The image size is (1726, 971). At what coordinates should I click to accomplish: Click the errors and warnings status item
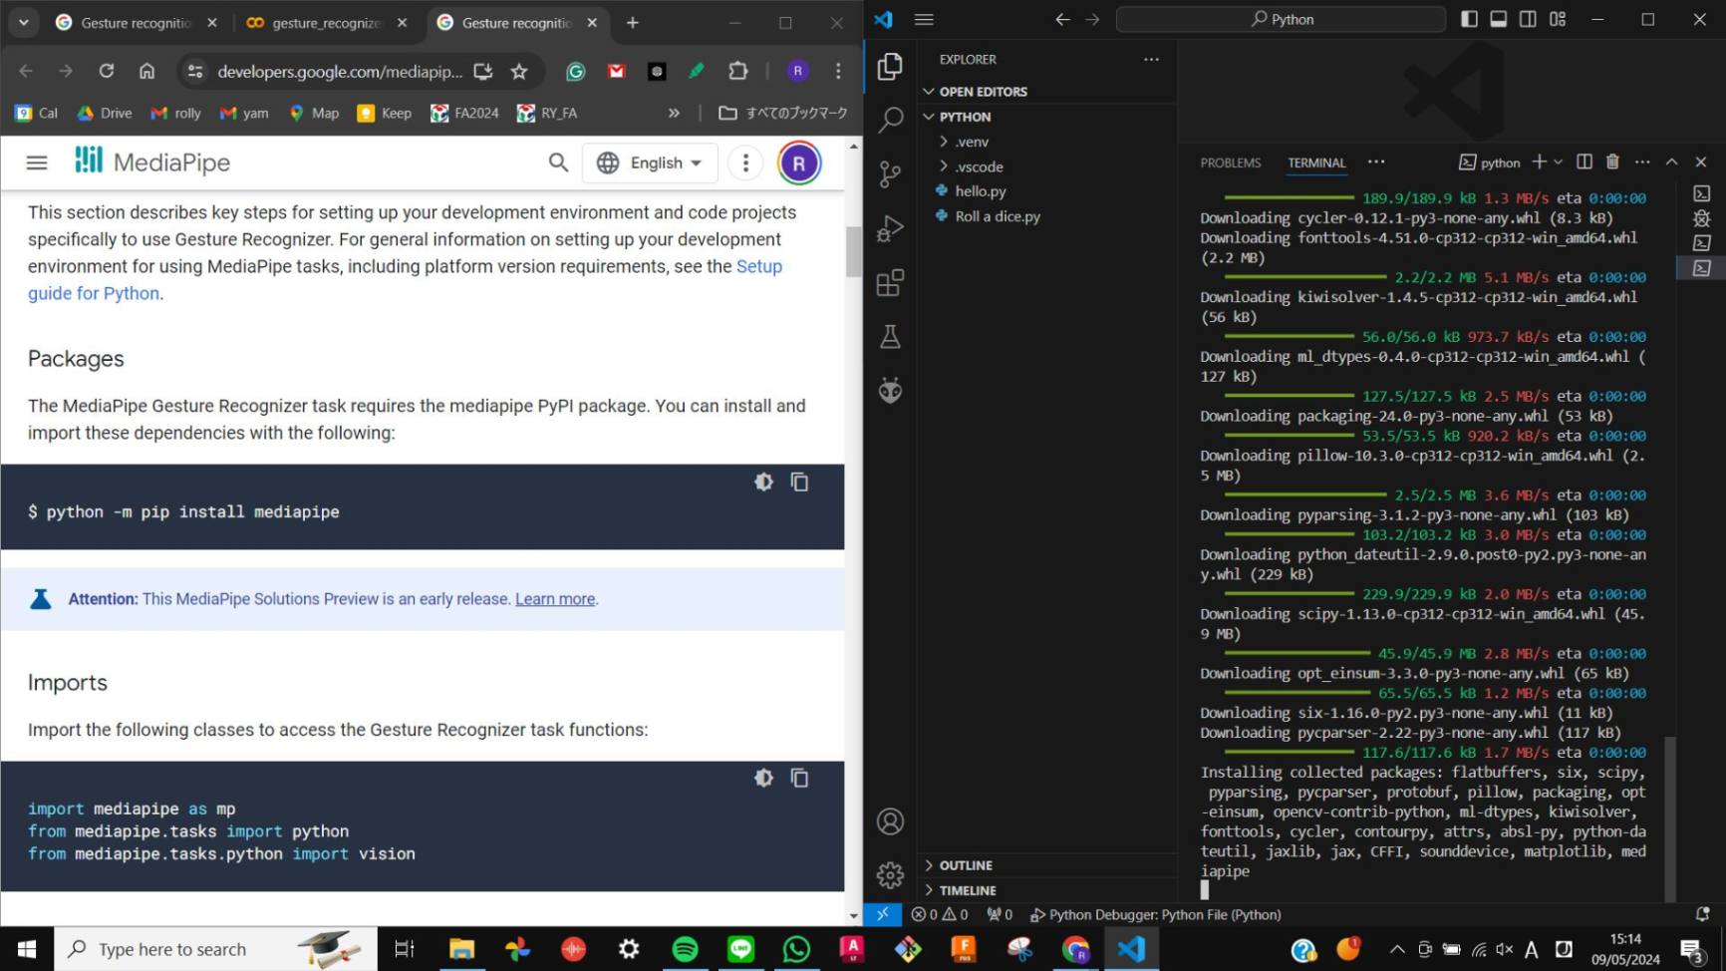(939, 914)
